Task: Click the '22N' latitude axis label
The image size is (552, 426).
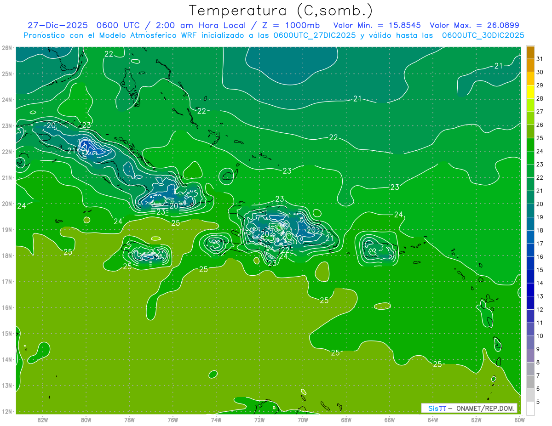Action: [6, 152]
